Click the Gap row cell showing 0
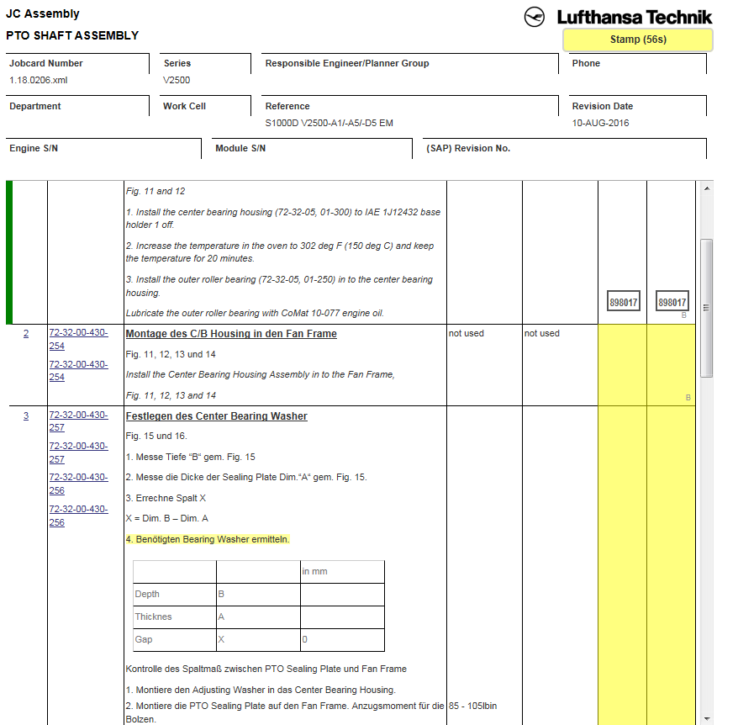This screenshot has width=738, height=725. tap(341, 640)
